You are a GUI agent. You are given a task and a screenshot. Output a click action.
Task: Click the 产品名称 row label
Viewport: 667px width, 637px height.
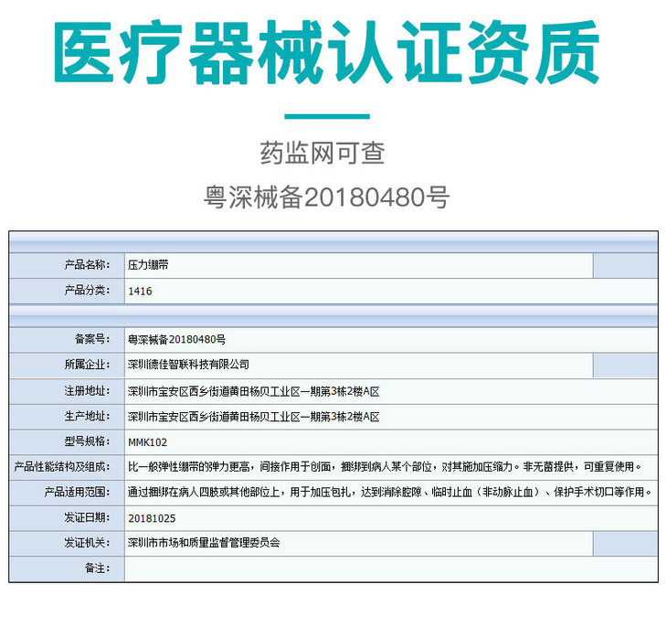pyautogui.click(x=88, y=265)
